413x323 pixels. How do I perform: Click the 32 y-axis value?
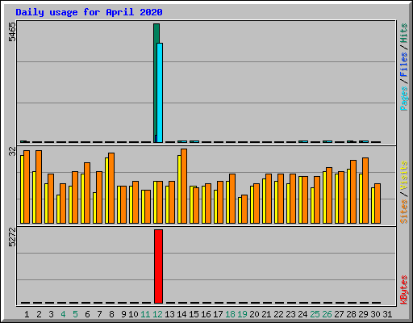point(12,151)
